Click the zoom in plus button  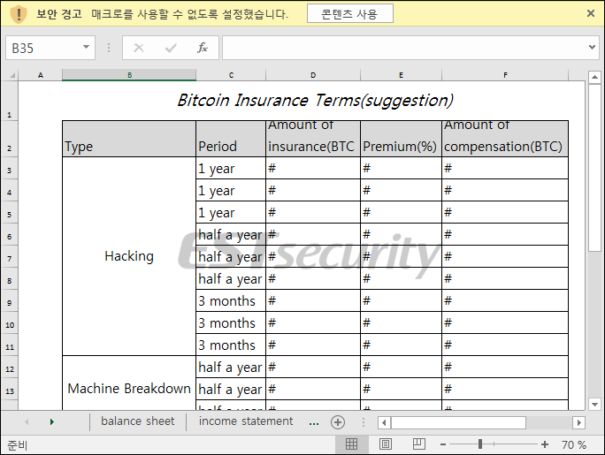[545, 444]
